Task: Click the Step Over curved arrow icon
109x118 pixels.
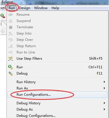Action: click(11, 40)
